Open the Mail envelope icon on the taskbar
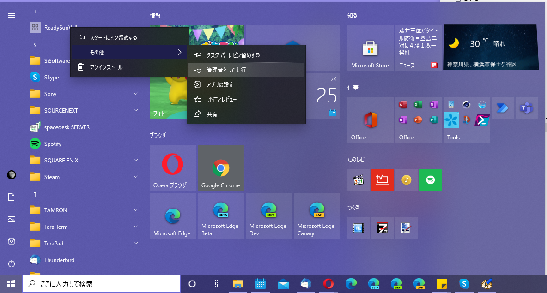 [x=283, y=284]
